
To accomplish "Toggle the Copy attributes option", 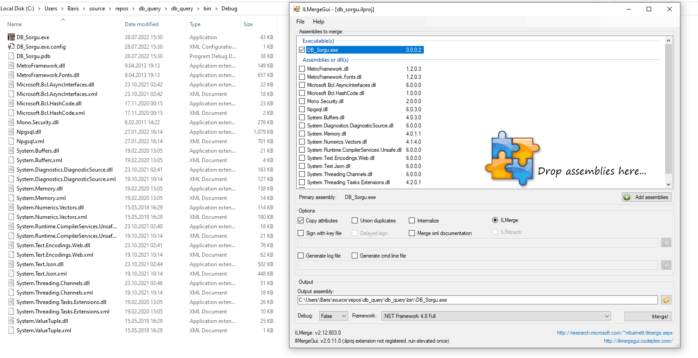I will (x=300, y=221).
